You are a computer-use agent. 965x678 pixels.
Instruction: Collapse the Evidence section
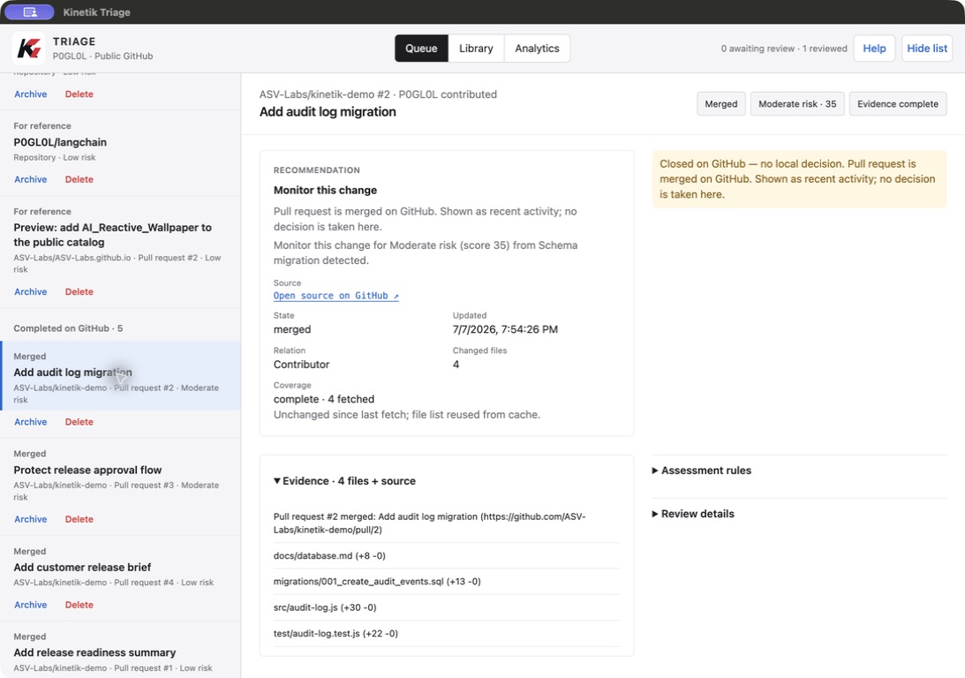tap(344, 480)
